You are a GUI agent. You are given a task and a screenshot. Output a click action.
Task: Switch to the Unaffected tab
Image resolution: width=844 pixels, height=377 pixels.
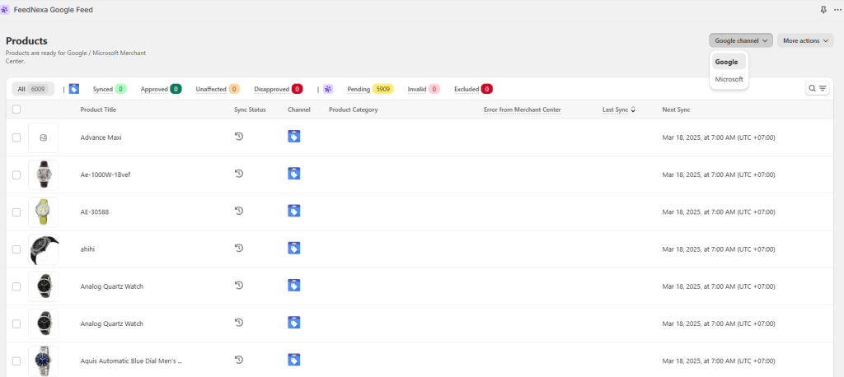click(218, 89)
